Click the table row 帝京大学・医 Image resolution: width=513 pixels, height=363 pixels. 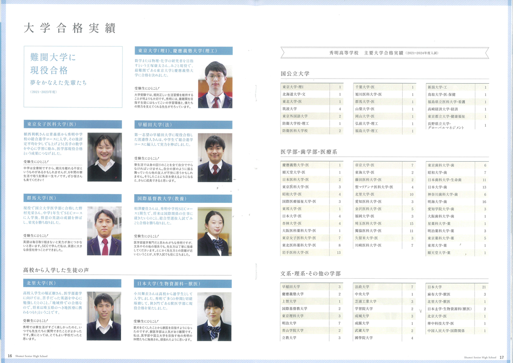pyautogui.click(x=385, y=165)
